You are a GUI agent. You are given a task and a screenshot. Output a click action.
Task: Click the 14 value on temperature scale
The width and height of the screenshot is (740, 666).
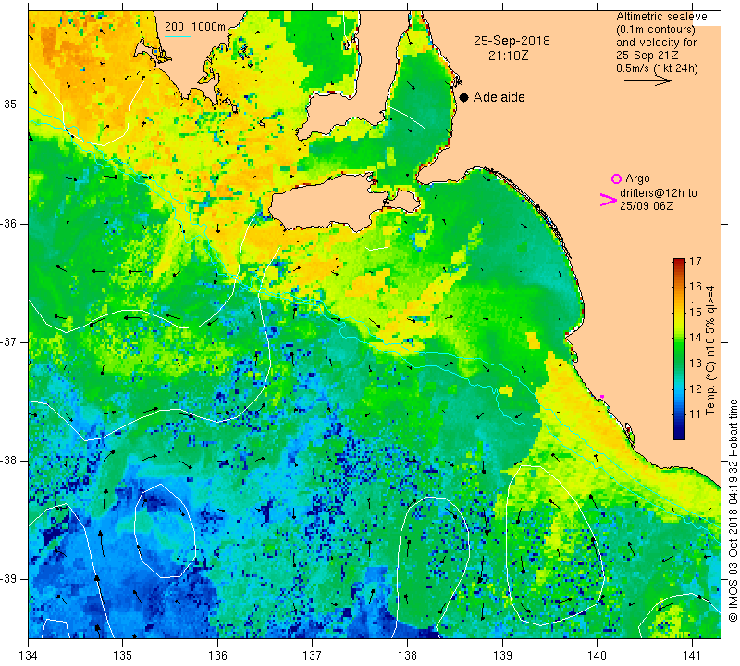(x=696, y=338)
